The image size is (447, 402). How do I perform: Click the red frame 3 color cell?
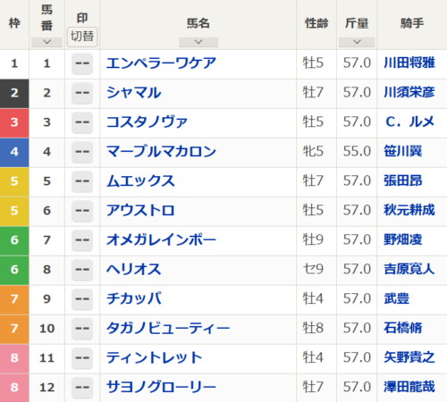14,123
